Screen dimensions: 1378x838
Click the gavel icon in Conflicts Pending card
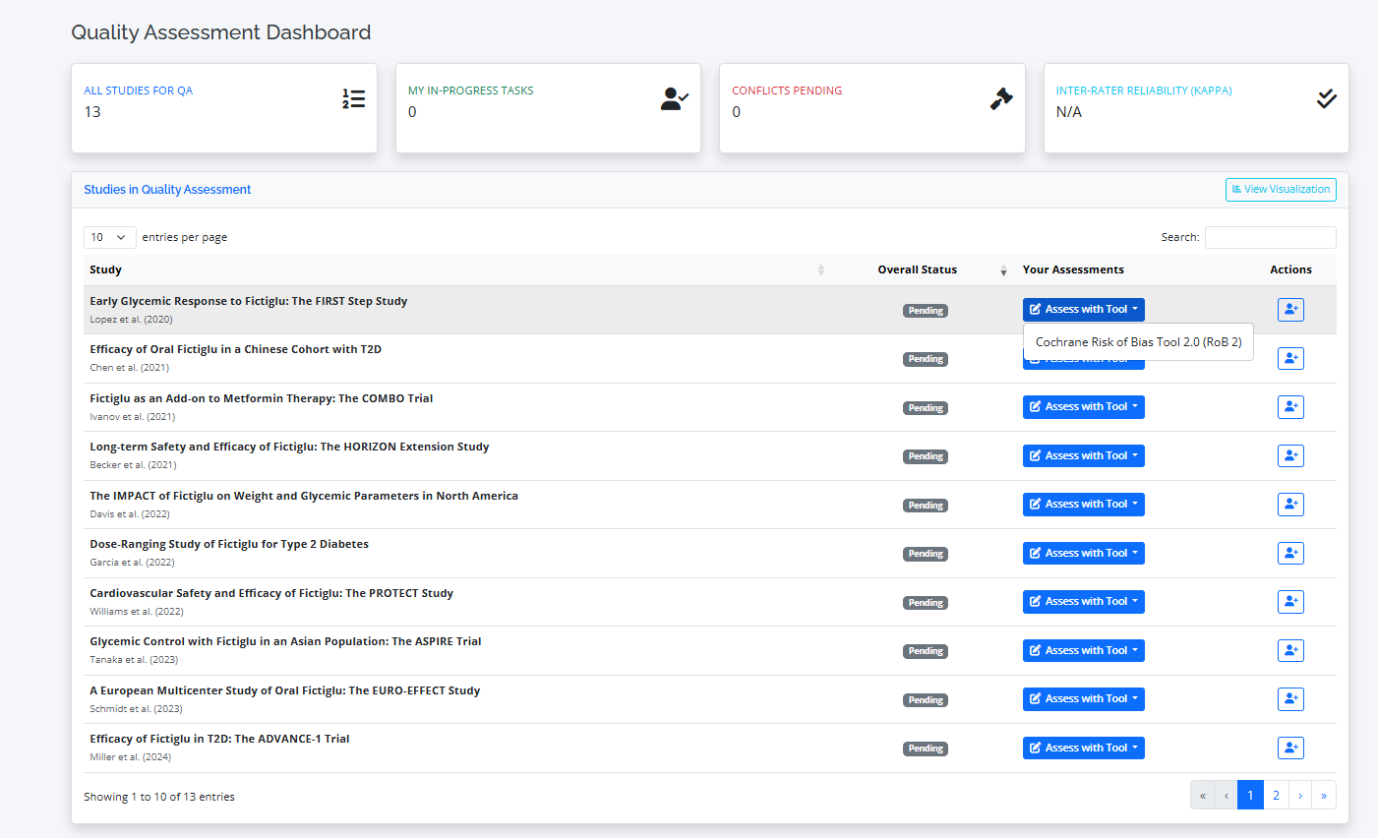(x=1001, y=98)
